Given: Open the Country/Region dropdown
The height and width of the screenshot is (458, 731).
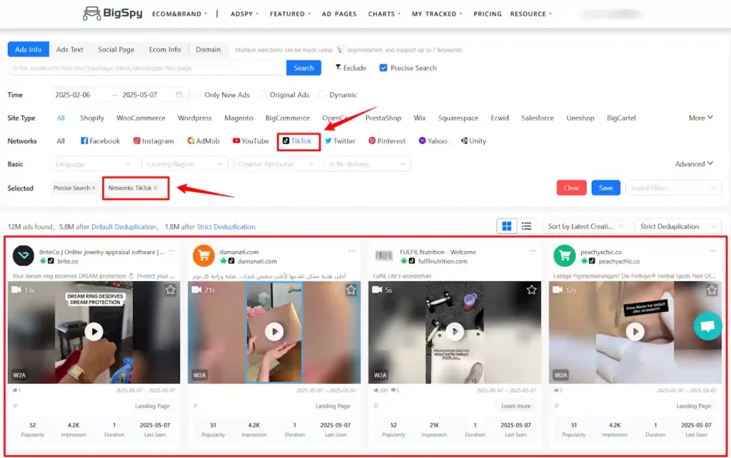Looking at the screenshot, I should pyautogui.click(x=184, y=163).
